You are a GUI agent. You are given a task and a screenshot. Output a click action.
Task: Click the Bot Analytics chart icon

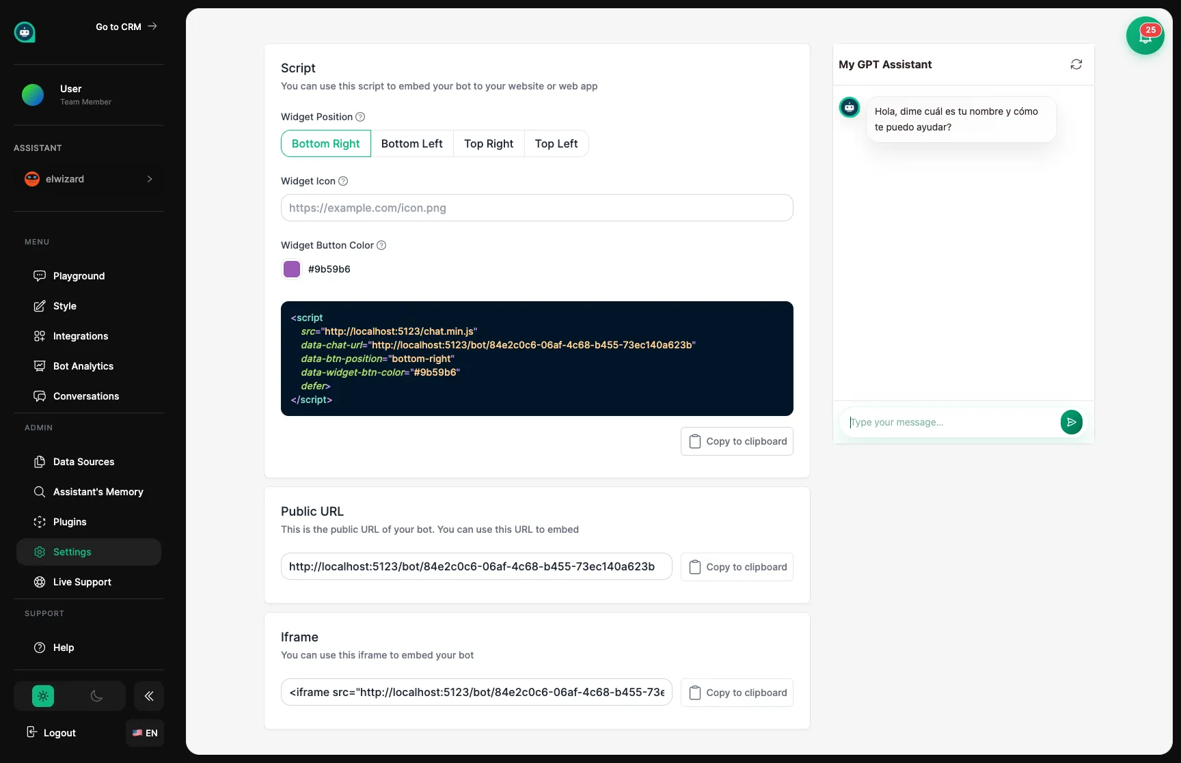pyautogui.click(x=40, y=366)
